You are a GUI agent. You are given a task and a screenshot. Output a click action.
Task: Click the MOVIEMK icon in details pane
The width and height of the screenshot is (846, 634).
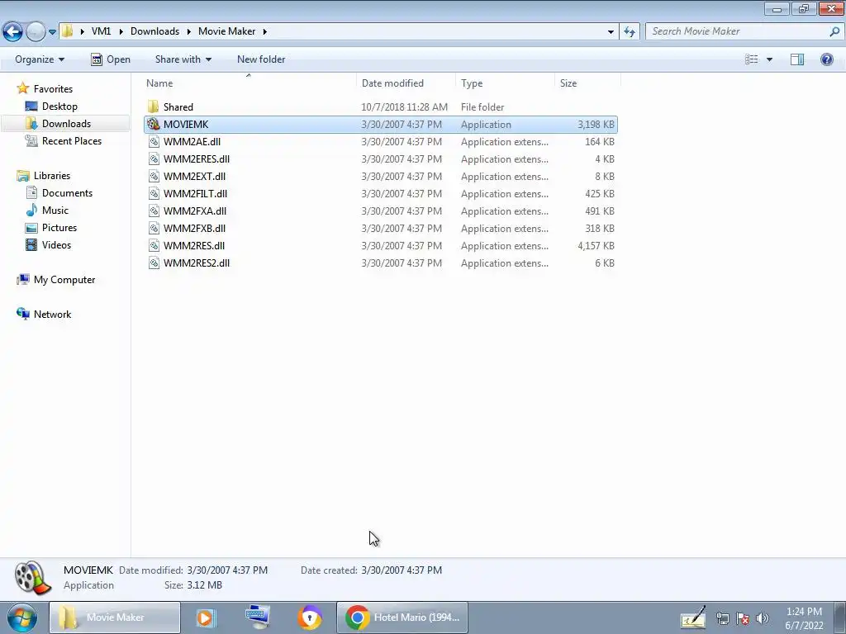[x=32, y=577]
